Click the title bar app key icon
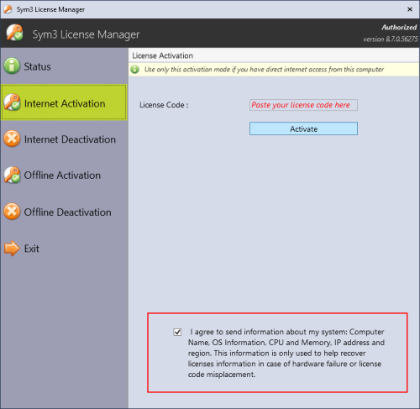Image resolution: width=420 pixels, height=409 pixels. pyautogui.click(x=8, y=9)
